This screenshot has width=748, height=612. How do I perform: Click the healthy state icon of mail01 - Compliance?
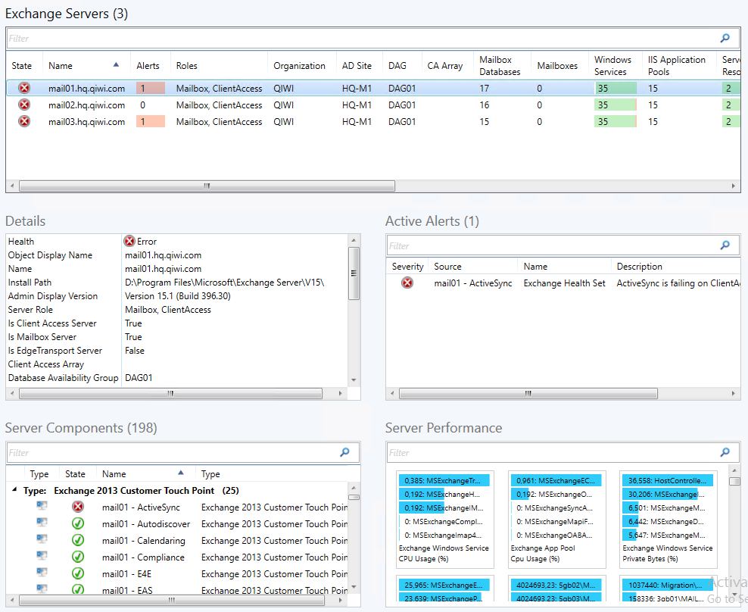[x=78, y=557]
